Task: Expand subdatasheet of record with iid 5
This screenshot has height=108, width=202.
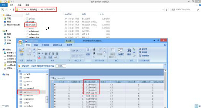Action: pos(55,96)
